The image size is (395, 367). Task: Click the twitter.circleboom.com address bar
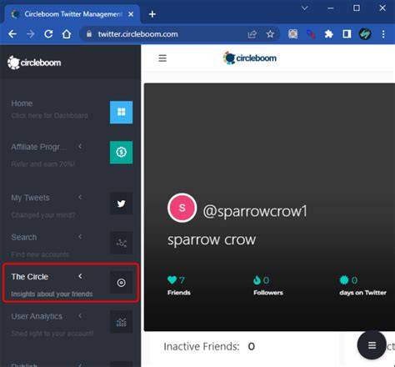167,34
